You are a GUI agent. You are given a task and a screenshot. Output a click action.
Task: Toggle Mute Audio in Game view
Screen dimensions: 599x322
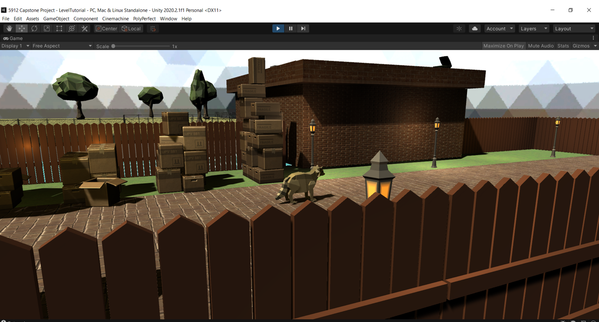[541, 46]
